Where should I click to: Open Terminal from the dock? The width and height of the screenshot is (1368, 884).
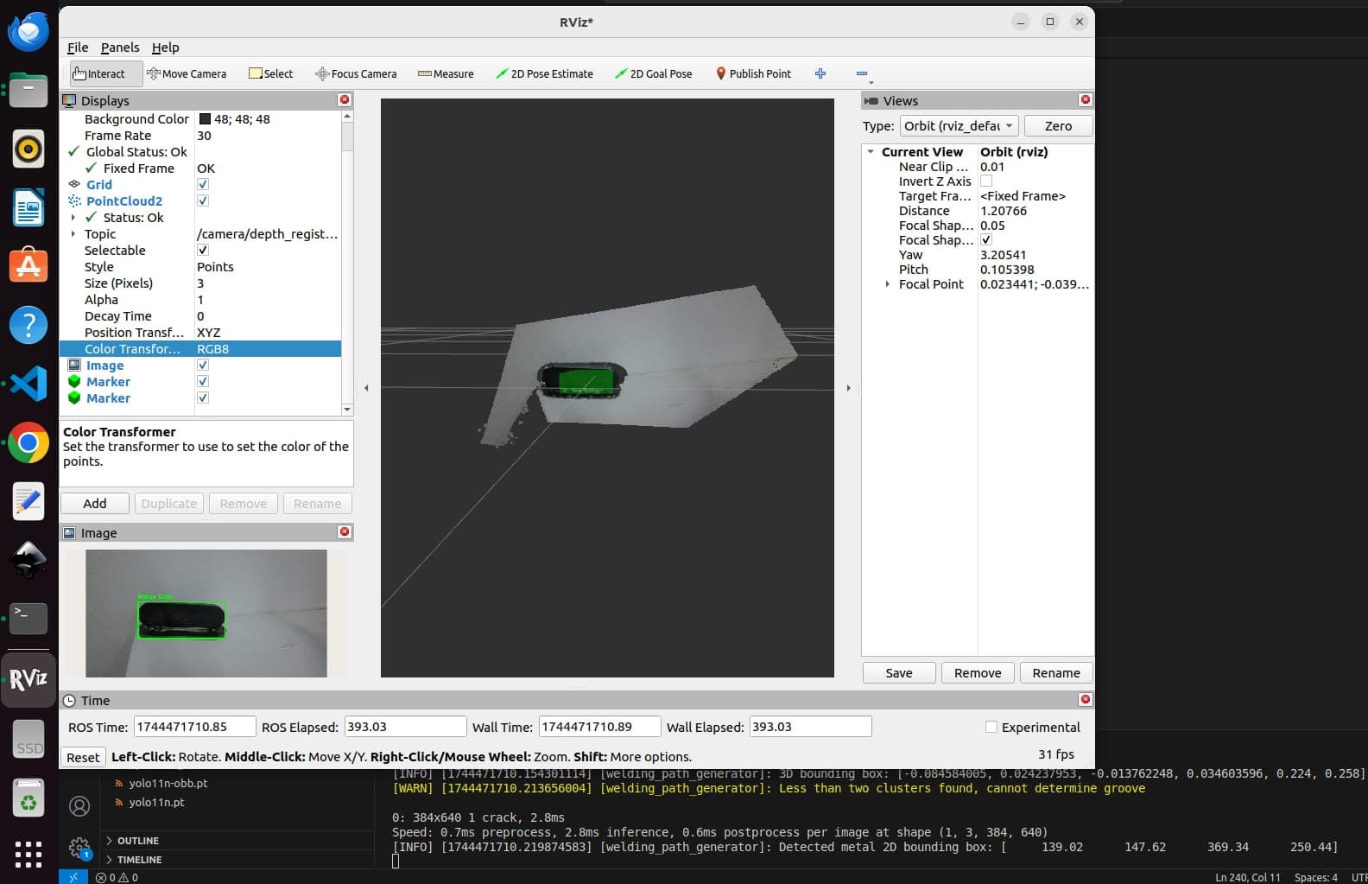(28, 618)
